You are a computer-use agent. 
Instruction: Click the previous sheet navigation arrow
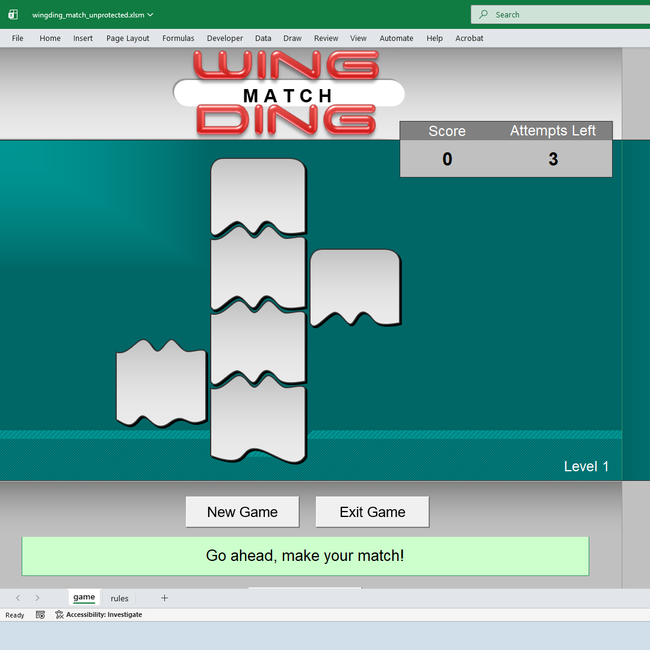[x=17, y=598]
